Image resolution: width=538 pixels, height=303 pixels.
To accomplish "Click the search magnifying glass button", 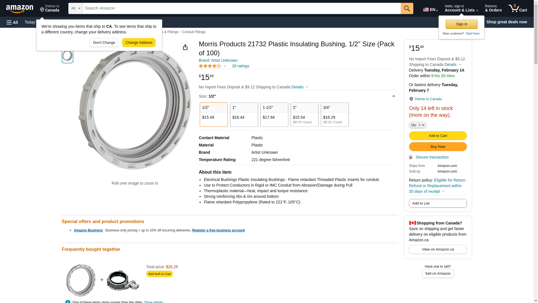I will point(407,8).
